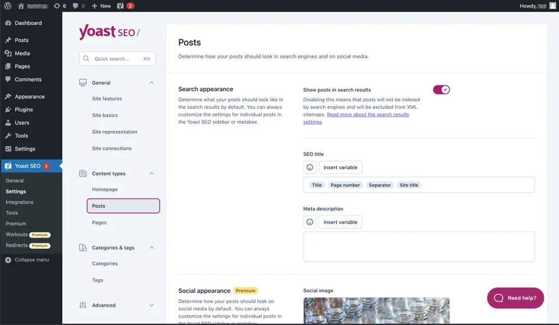This screenshot has height=325, width=559.
Task: Click inside the Meta description text area
Action: (x=418, y=246)
